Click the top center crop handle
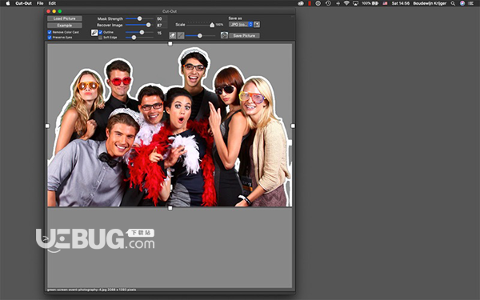Image resolution: width=480 pixels, height=300 pixels. point(170,44)
